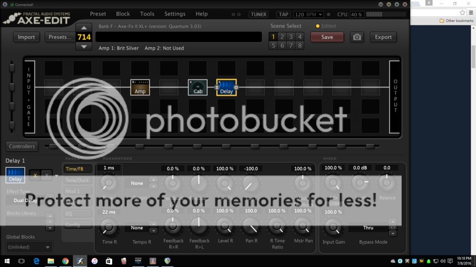Viewport: 476px width, 267px height.
Task: Open the Block menu
Action: tap(123, 14)
